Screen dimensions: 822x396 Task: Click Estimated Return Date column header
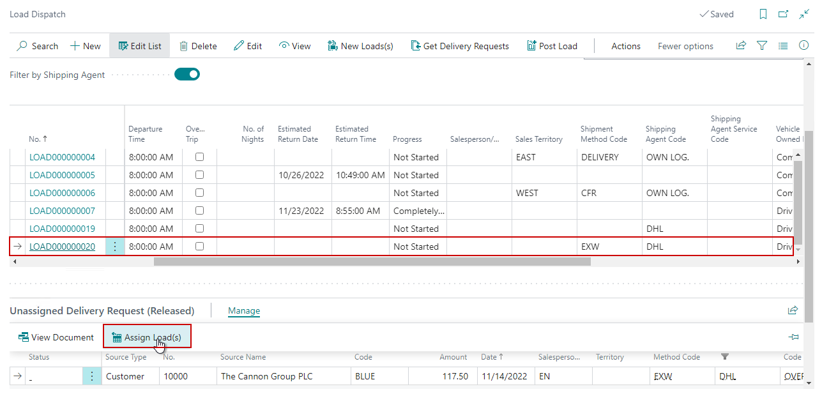pyautogui.click(x=298, y=134)
